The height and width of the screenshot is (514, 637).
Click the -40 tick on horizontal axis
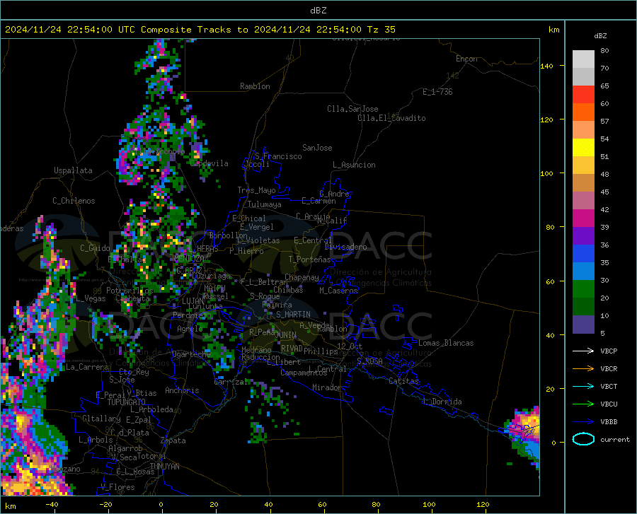(52, 505)
